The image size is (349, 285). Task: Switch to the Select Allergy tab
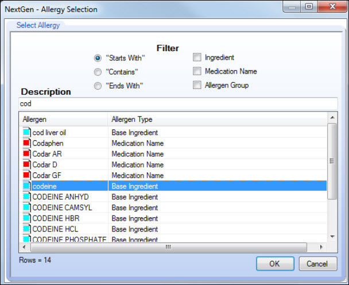click(38, 25)
